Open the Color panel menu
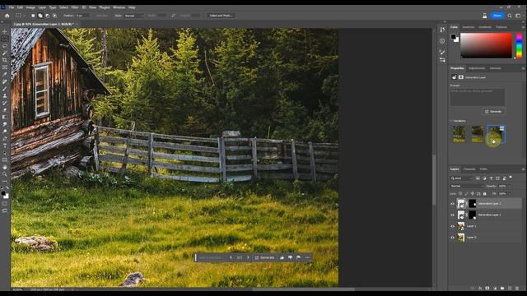 [523, 27]
